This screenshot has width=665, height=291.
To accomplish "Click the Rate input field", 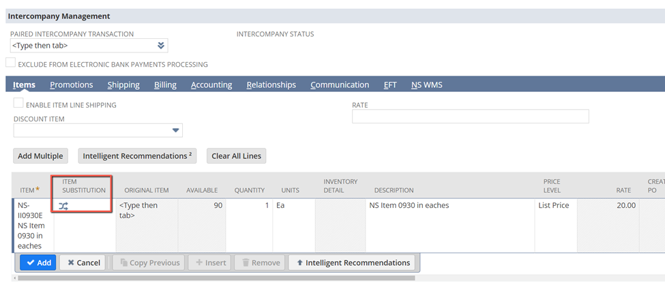I will coord(470,117).
